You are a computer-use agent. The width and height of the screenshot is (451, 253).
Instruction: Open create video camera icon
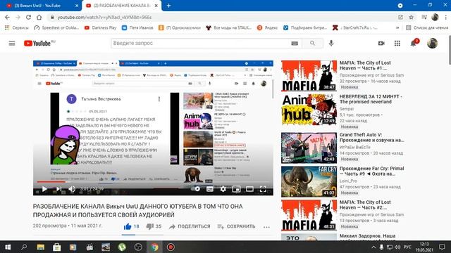(381, 44)
